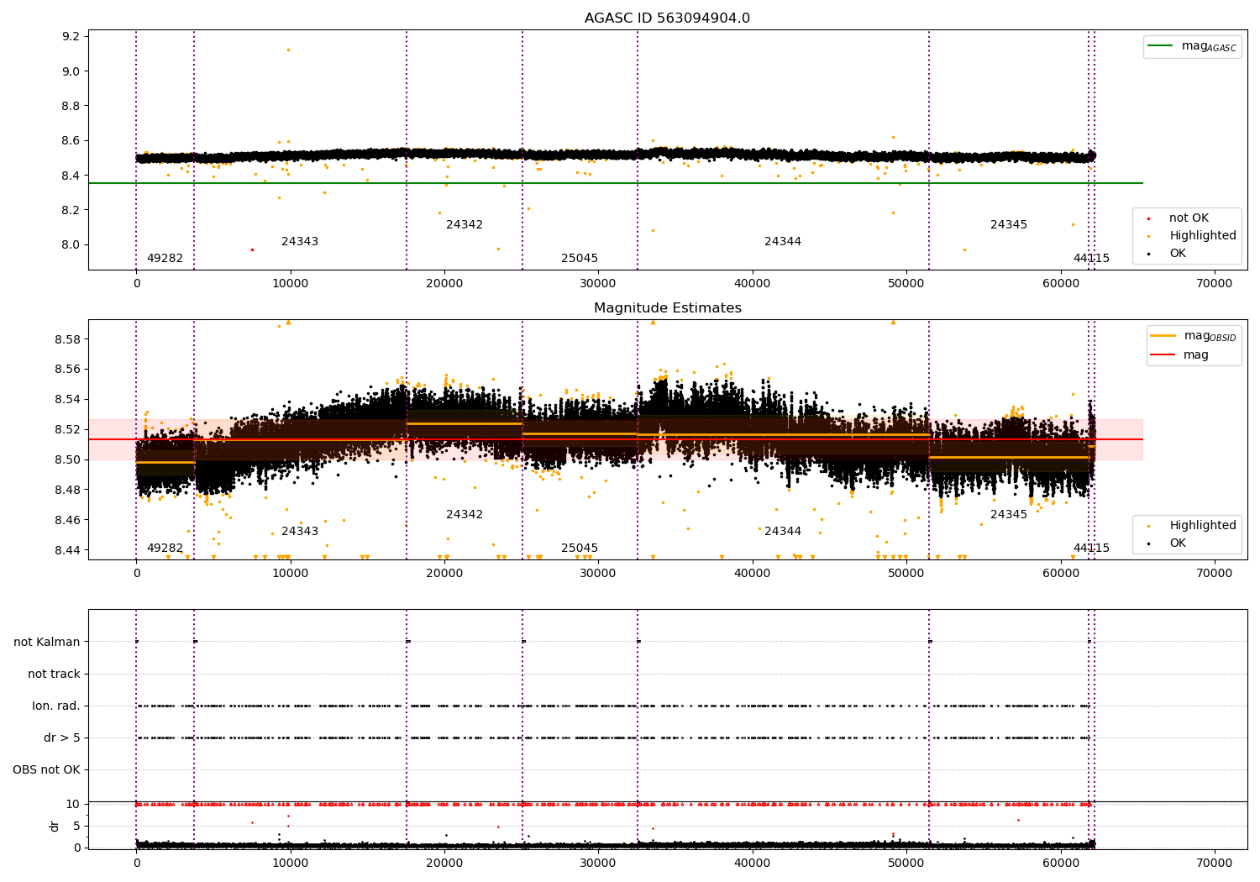
Task: Click label 24344 in Magnitude Estimates plot
Action: click(783, 531)
